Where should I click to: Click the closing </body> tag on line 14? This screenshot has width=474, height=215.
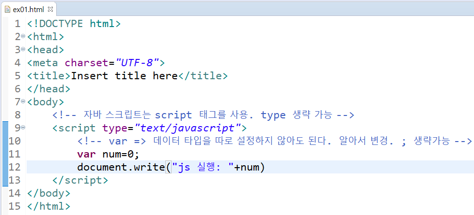coord(48,193)
